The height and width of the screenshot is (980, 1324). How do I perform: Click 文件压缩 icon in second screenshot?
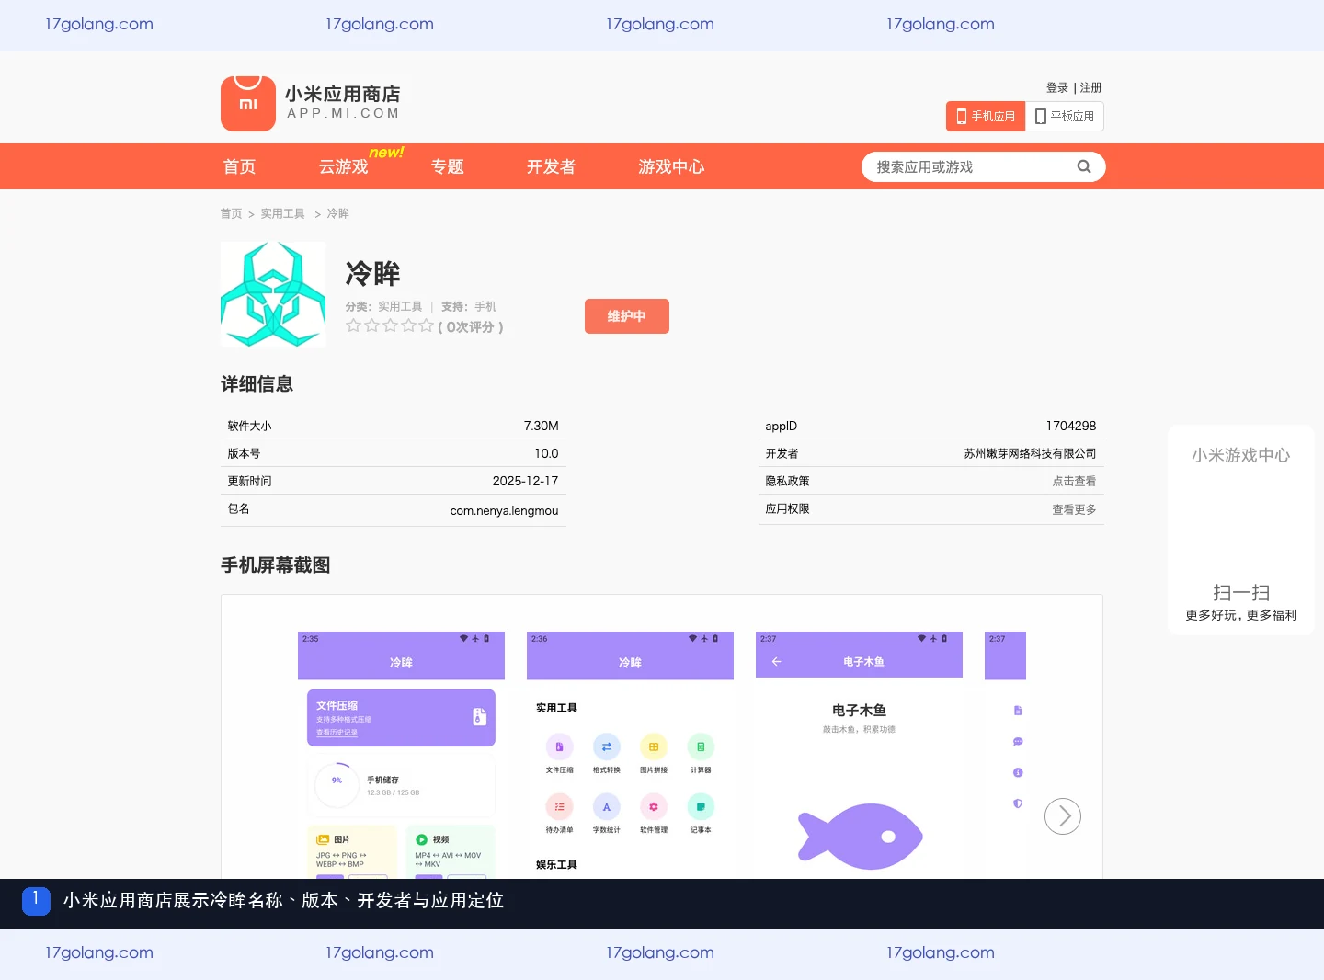coord(559,746)
